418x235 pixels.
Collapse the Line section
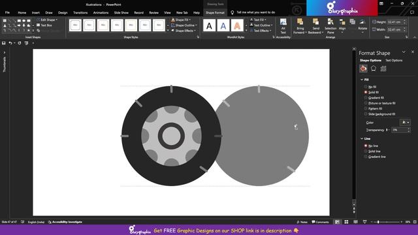pos(362,138)
